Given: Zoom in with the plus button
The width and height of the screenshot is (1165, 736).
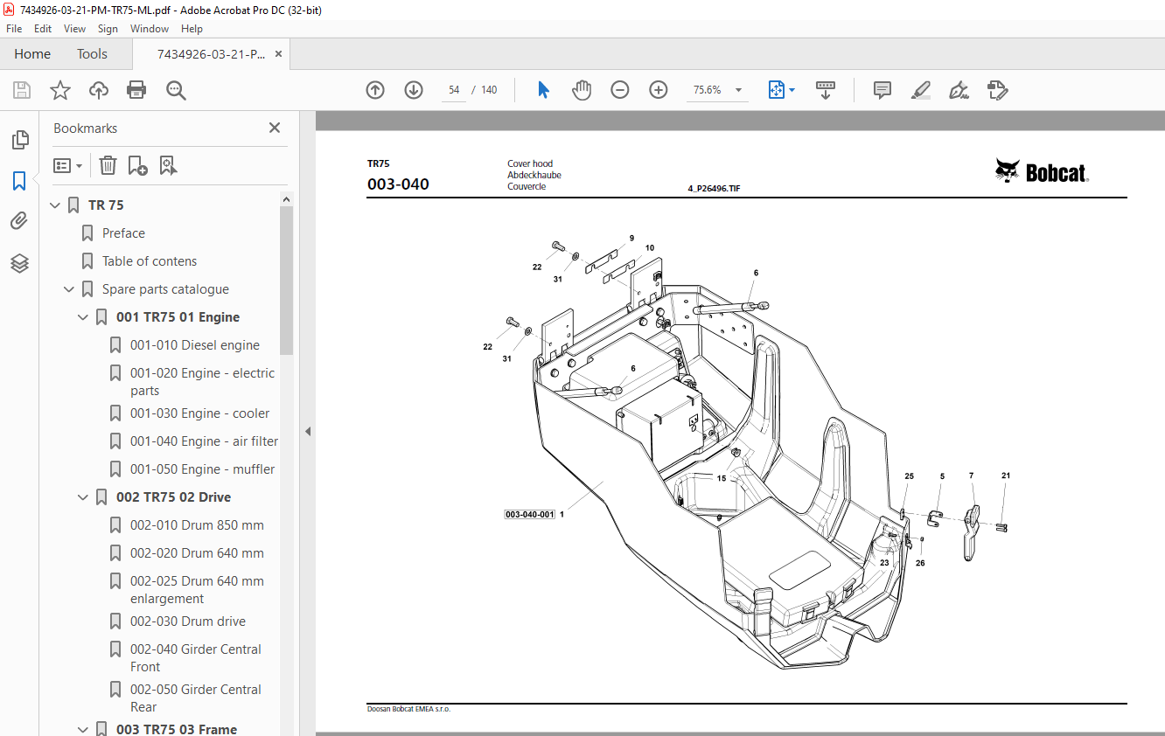Looking at the screenshot, I should click(x=659, y=90).
